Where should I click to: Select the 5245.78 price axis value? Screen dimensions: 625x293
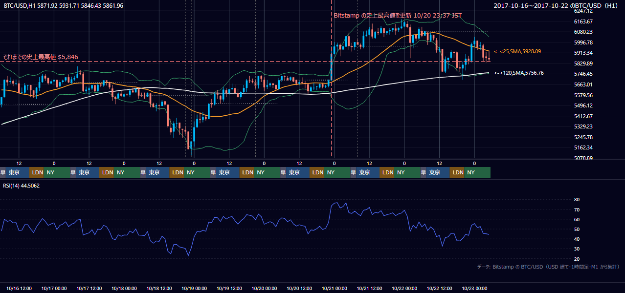pos(583,137)
